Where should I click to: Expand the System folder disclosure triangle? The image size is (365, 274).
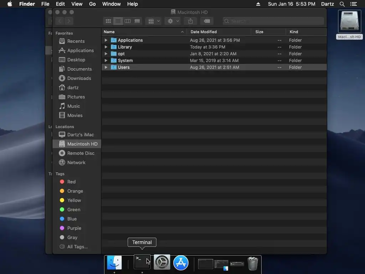(106, 60)
